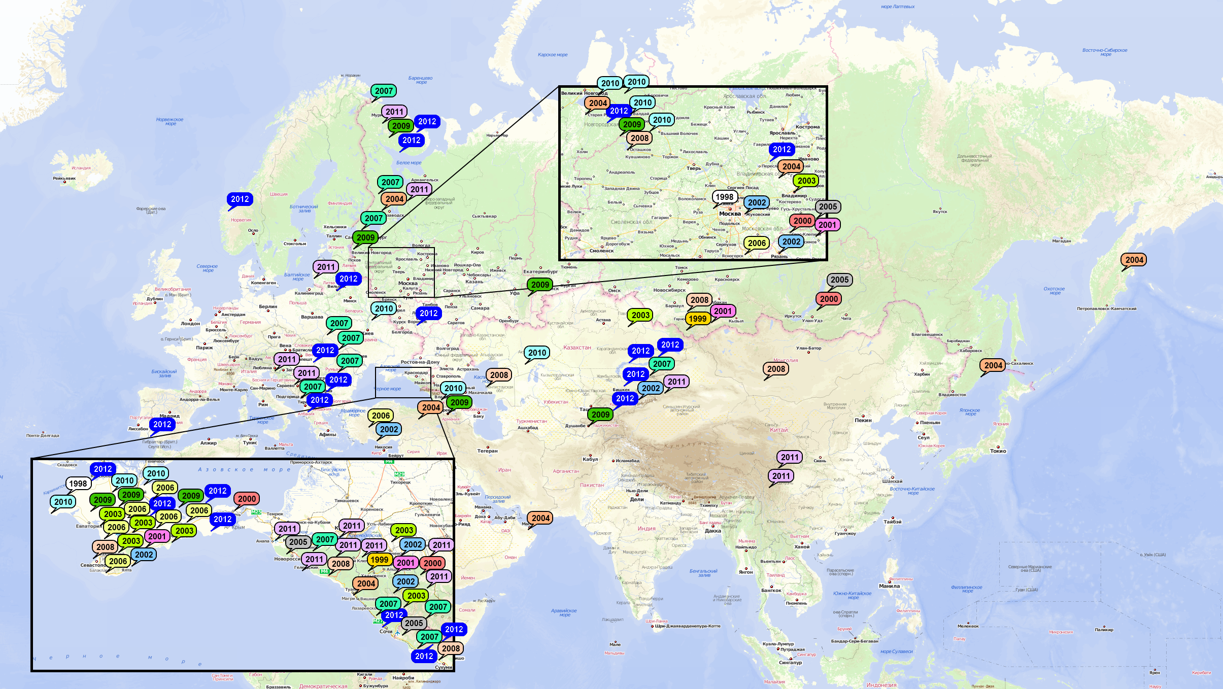
Task: Click the red 2000 marker in Crimea inset
Action: pyautogui.click(x=247, y=499)
